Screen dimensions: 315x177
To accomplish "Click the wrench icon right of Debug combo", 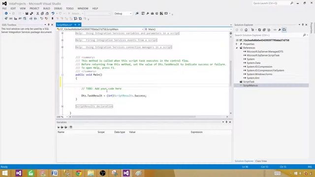I will tap(148, 13).
